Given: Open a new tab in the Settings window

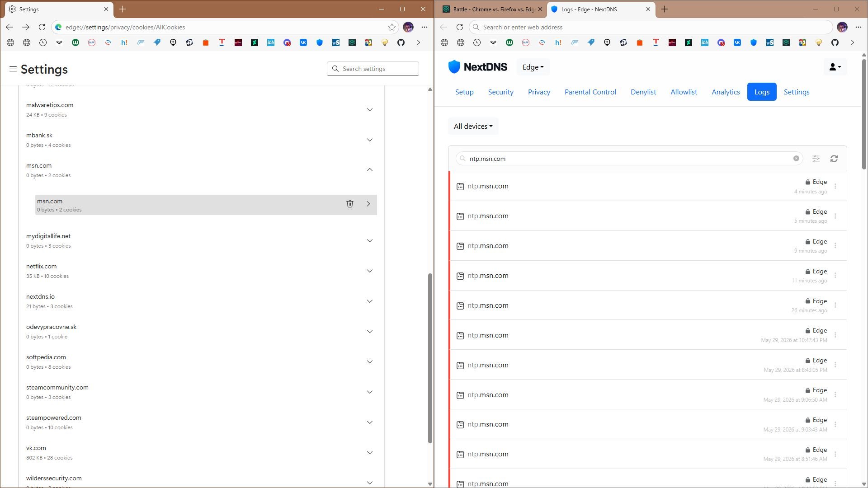Looking at the screenshot, I should point(123,9).
